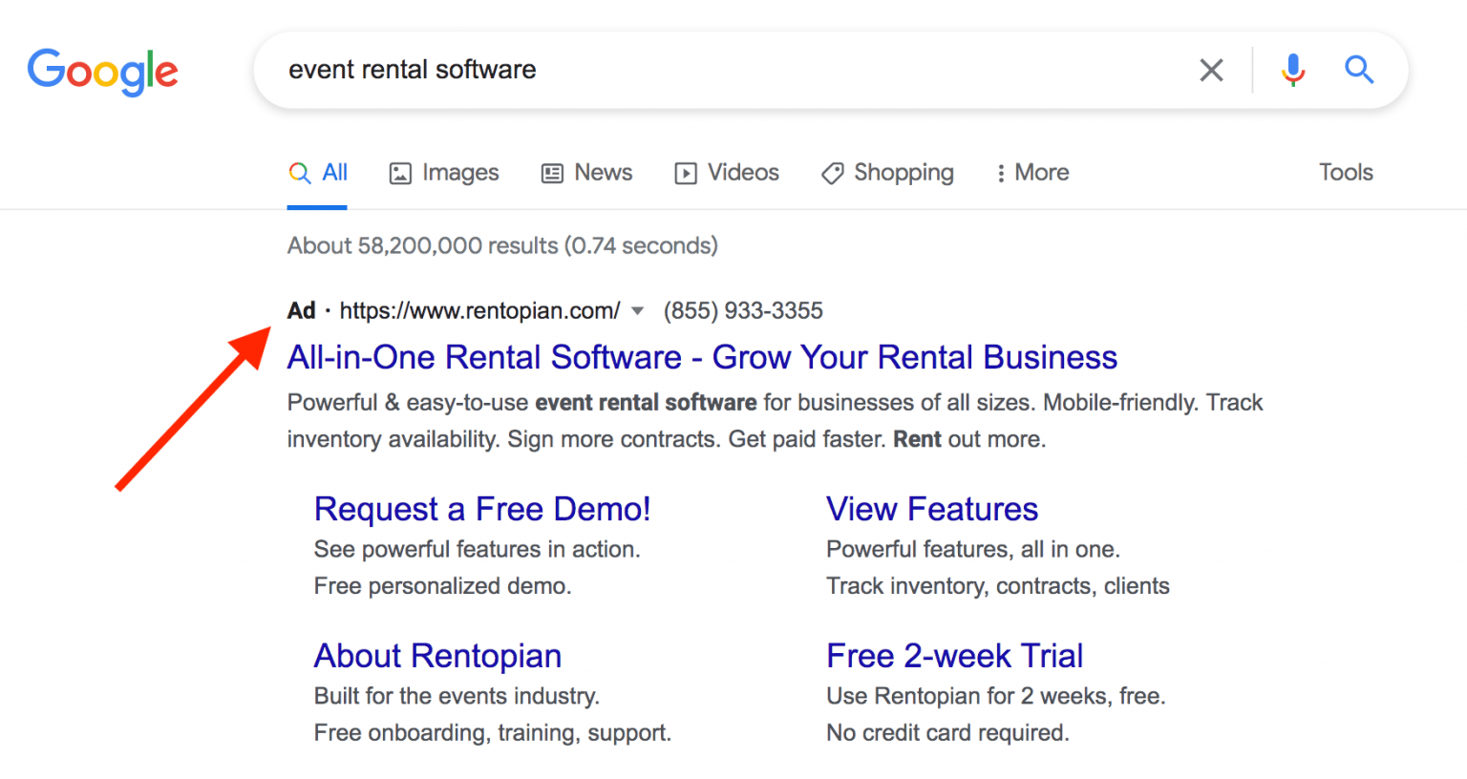Select the All results tab
The width and height of the screenshot is (1467, 779).
tap(318, 173)
